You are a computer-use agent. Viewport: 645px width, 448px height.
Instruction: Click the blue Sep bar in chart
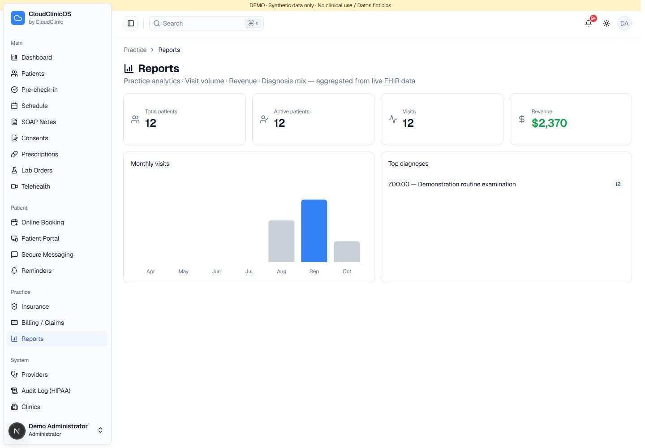[x=314, y=231]
